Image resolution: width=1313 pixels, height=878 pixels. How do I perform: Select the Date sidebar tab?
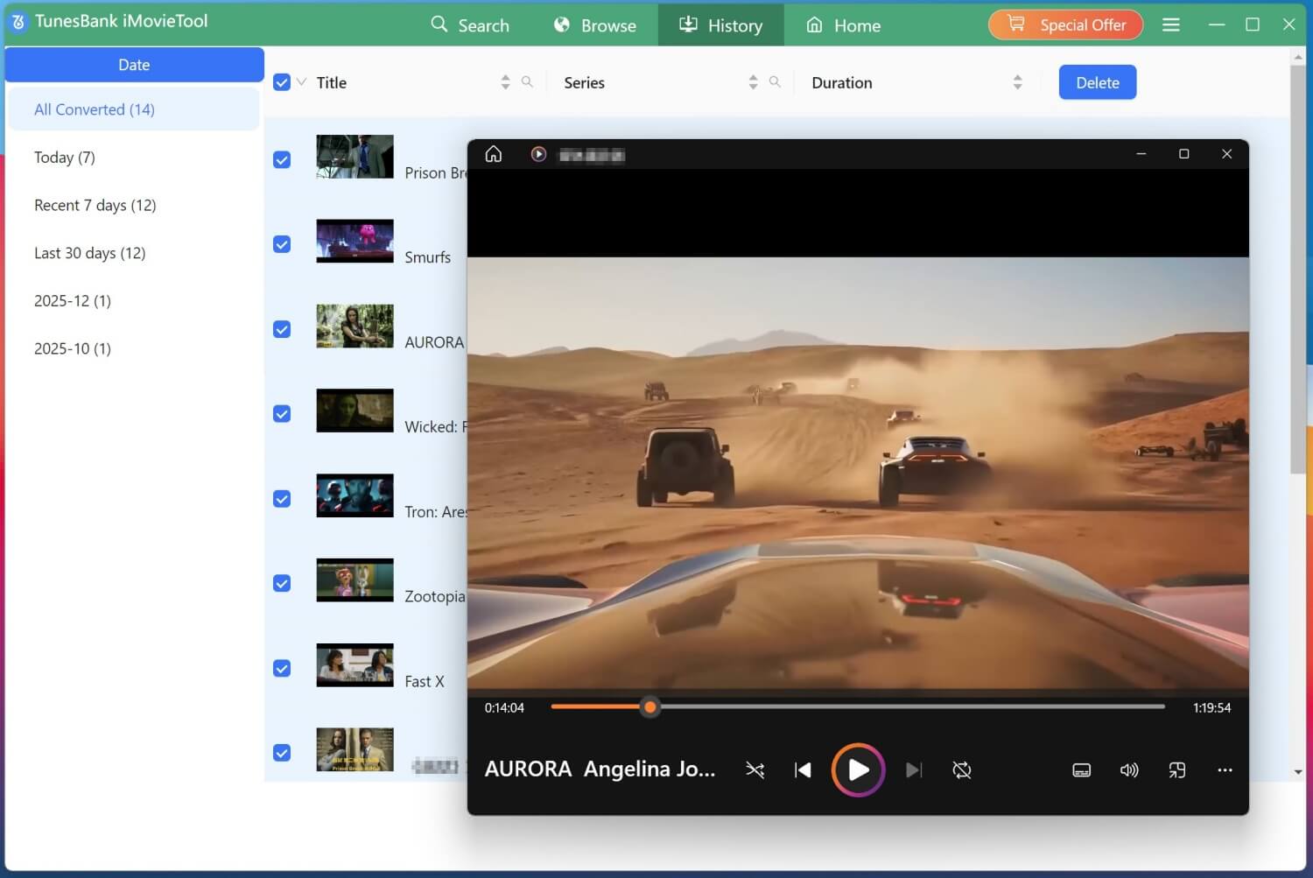pos(135,65)
